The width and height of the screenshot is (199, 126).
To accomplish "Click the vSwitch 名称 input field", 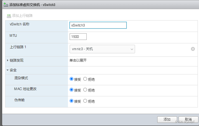I will click(x=98, y=25).
